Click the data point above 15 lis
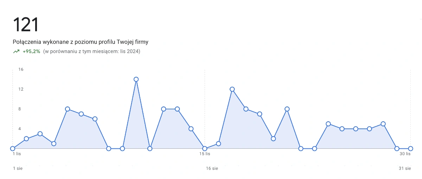Viewport: 422px width, 179px height. [x=205, y=148]
